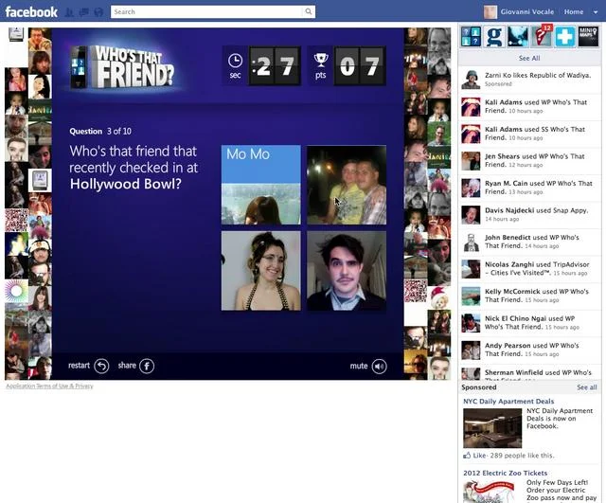Open 2012 Electric Zoo Tickets ad

pyautogui.click(x=505, y=473)
